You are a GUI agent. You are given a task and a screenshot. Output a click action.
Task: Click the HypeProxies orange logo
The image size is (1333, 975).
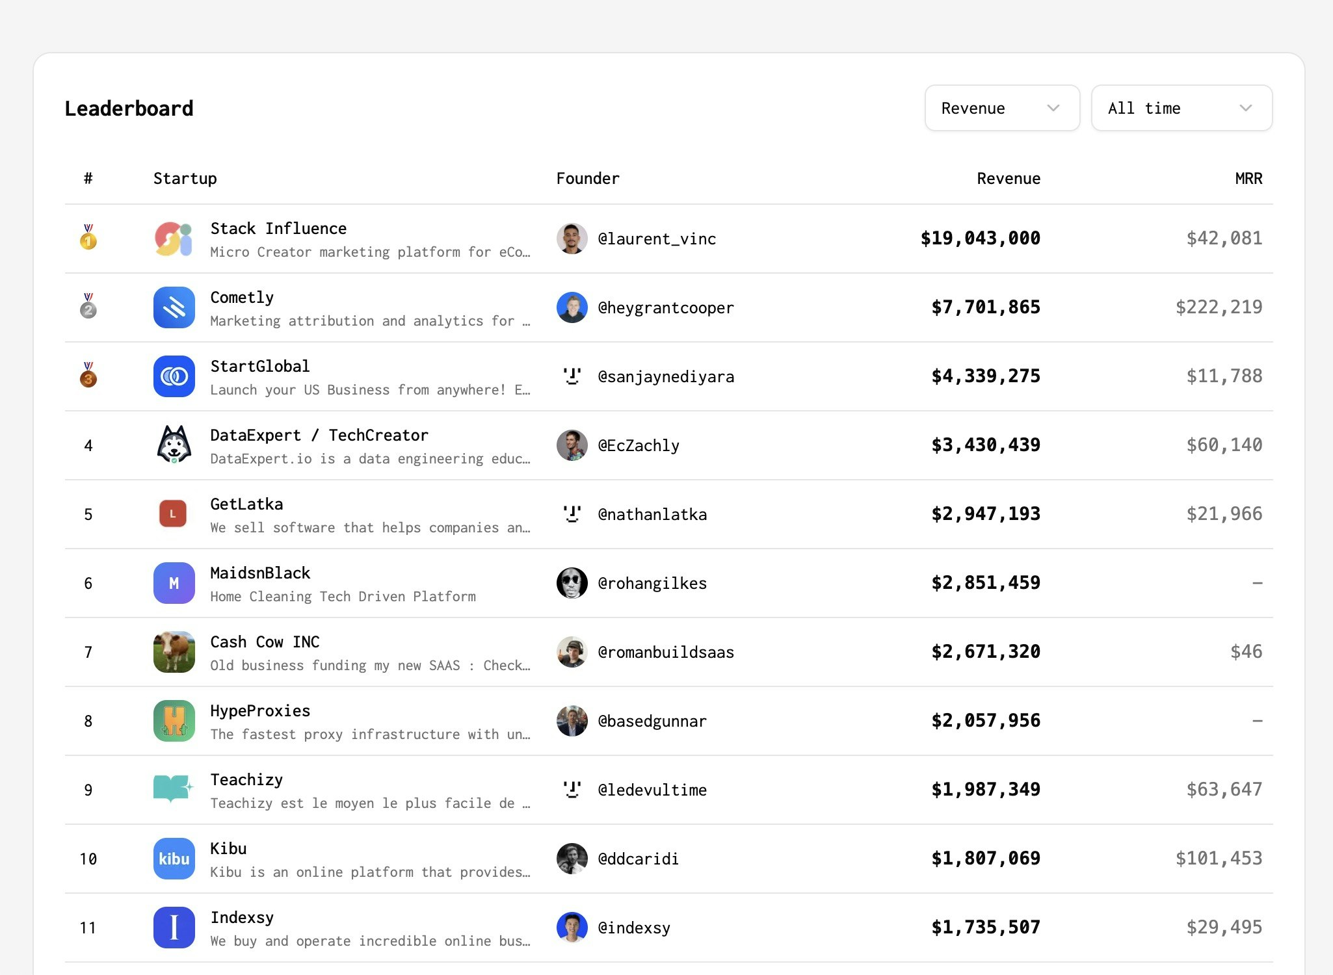point(173,721)
